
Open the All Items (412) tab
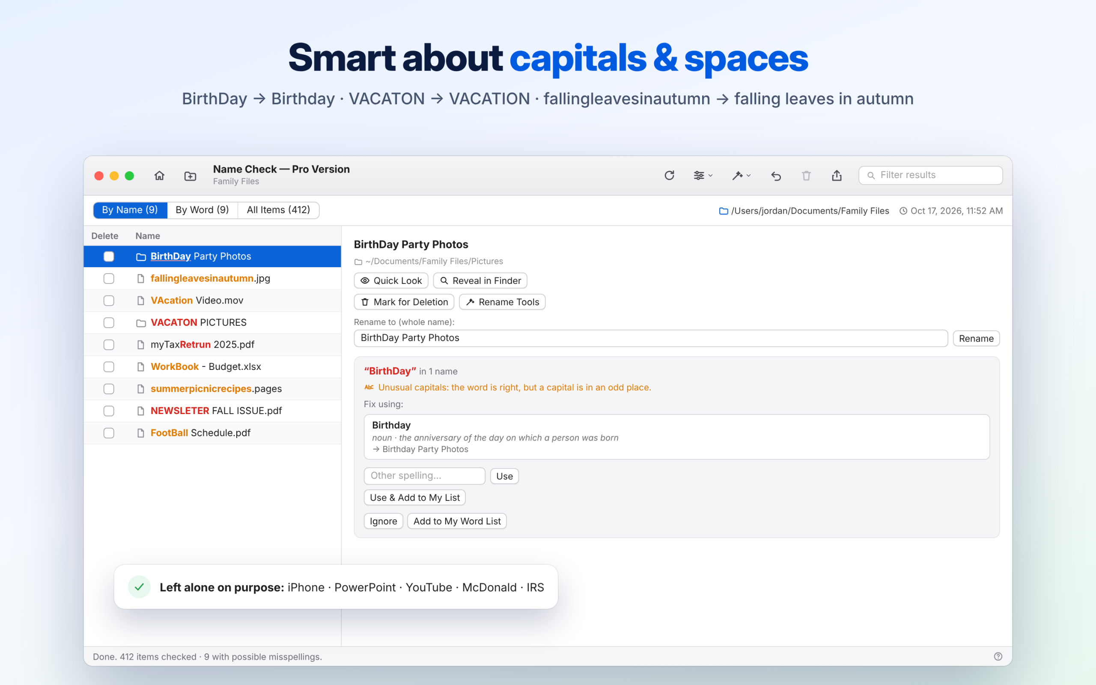pyautogui.click(x=278, y=210)
